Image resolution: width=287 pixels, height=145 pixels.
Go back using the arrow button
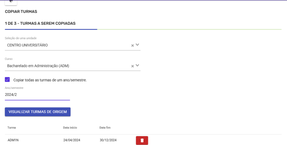point(11,2)
